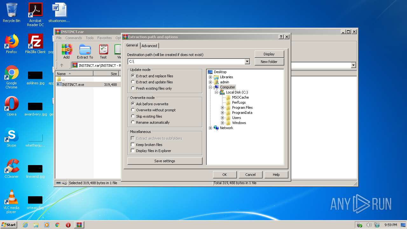Expand the ProgramData folder node
Viewport: 407px width, 229px height.
222,113
